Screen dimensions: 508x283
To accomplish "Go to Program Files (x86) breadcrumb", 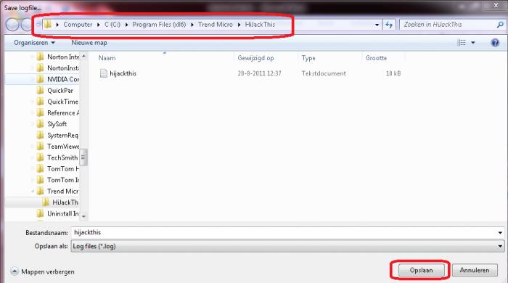I will (x=159, y=25).
